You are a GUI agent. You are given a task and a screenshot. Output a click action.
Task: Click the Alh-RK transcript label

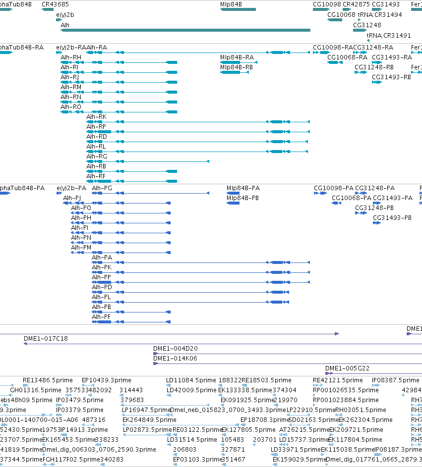tap(96, 117)
